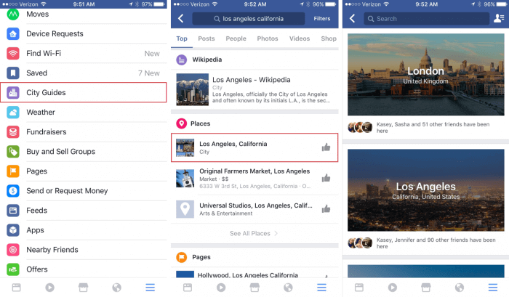Image resolution: width=509 pixels, height=297 pixels.
Task: Tap the Find Wi-Fi icon
Action: coord(13,54)
